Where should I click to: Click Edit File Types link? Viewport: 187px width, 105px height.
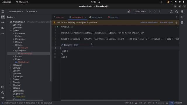(166, 23)
